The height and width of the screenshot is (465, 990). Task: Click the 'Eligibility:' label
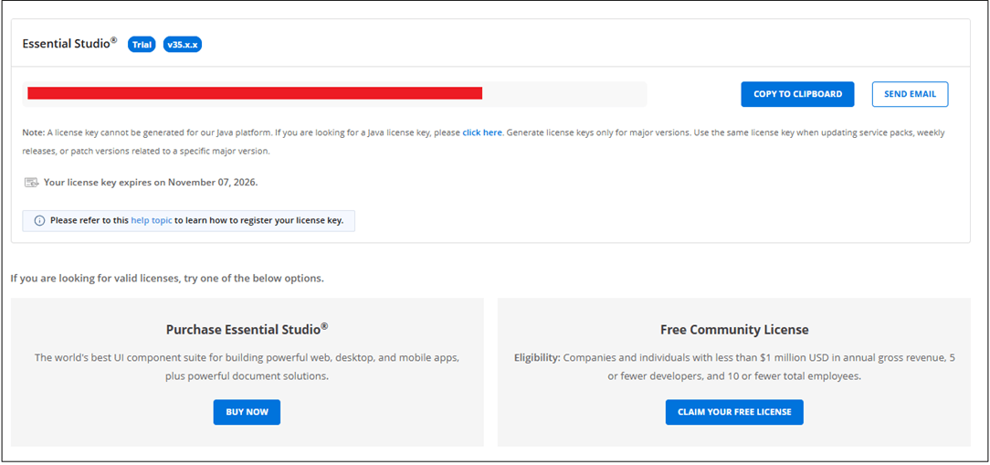pyautogui.click(x=537, y=357)
